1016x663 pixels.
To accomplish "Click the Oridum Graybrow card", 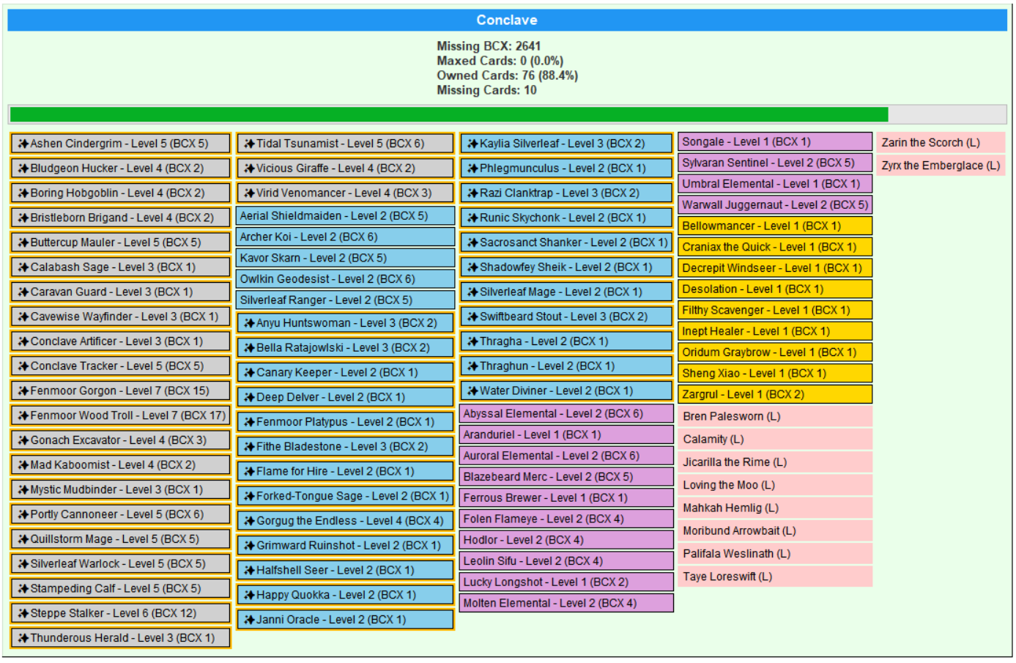I will click(776, 353).
